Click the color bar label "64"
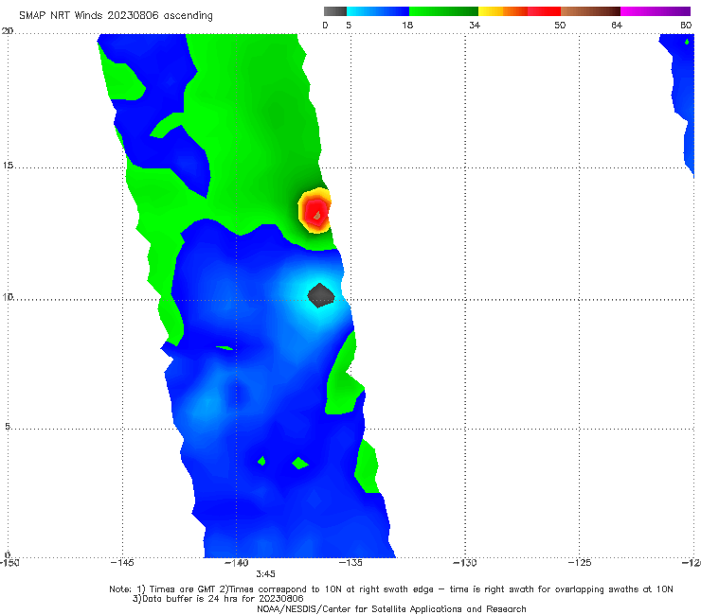The height and width of the screenshot is (615, 701). coord(617,25)
